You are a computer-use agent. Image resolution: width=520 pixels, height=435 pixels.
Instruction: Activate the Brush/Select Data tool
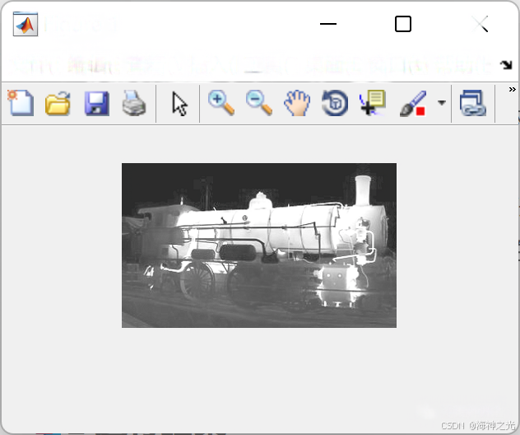point(413,104)
